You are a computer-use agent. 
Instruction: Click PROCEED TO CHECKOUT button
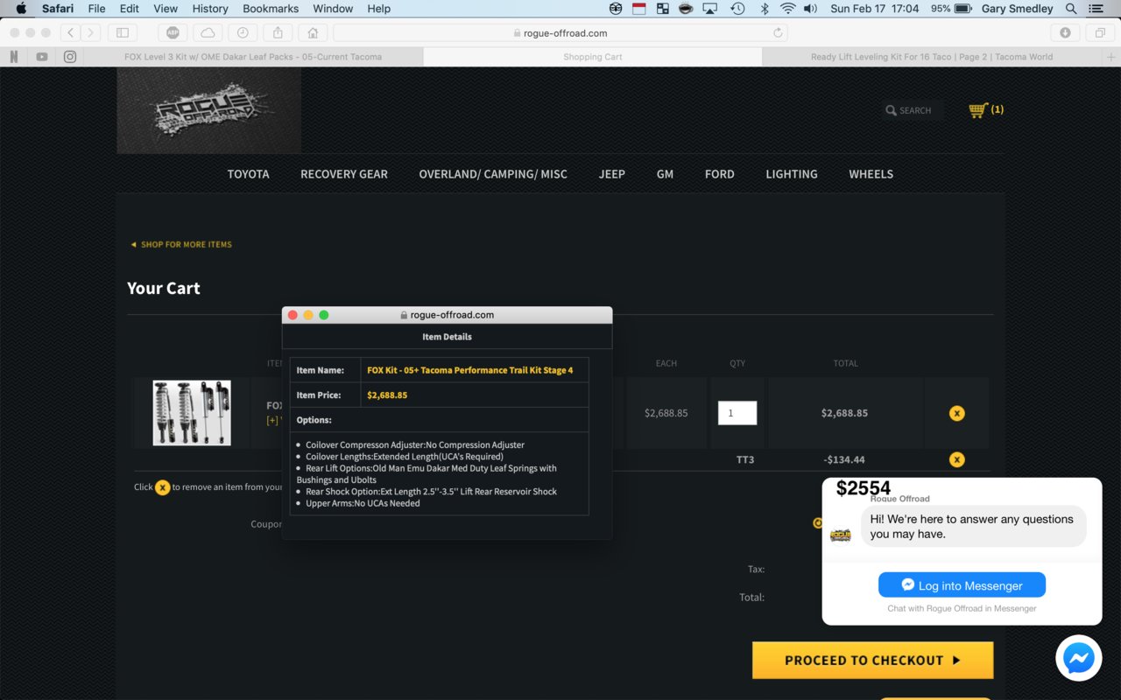(x=872, y=661)
